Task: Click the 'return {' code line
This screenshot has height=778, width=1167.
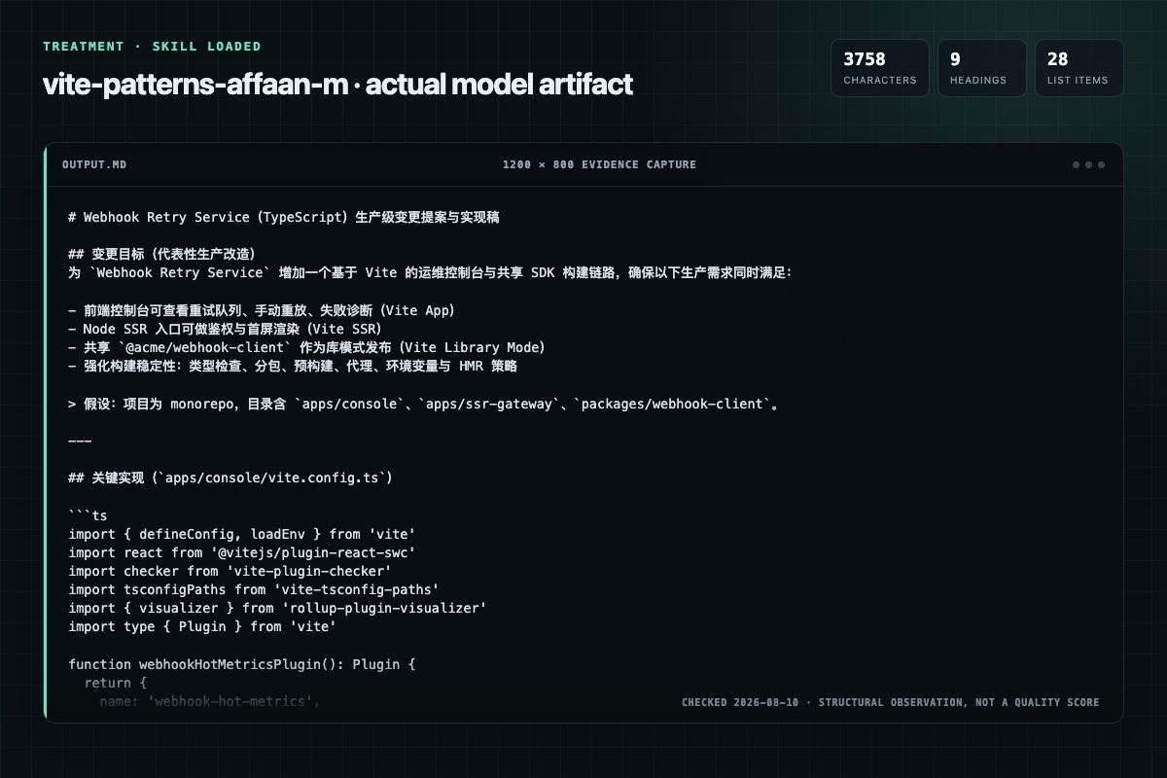Action: coord(115,683)
